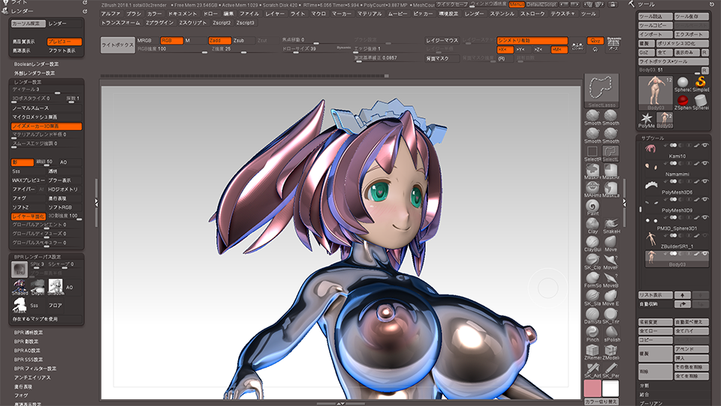Pick the Pinch brush
Viewport: 721px width, 406px height.
(593, 333)
